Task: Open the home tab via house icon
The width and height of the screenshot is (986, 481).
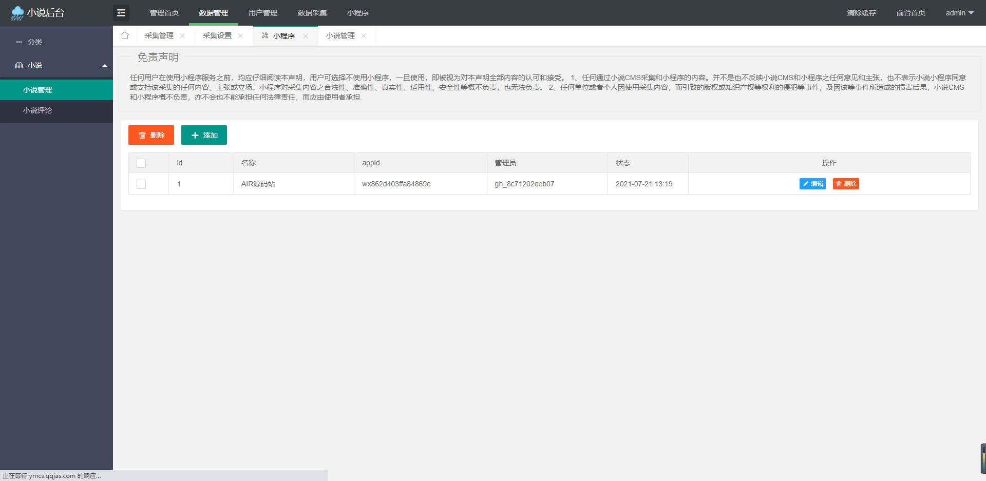Action: click(125, 35)
